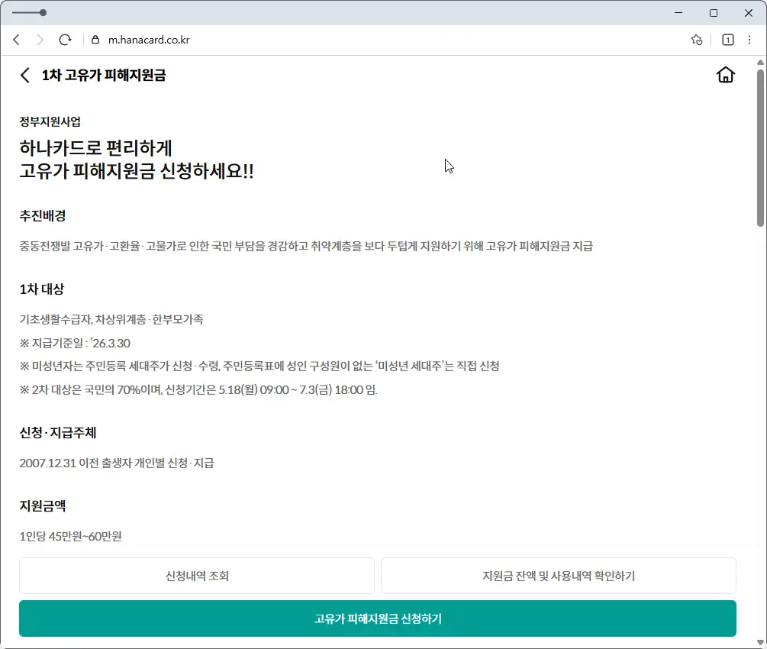Click the 신청내역 조회 button

click(x=197, y=576)
